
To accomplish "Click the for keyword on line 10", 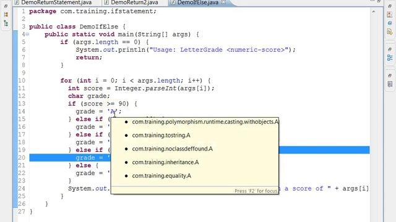I will (66, 81).
